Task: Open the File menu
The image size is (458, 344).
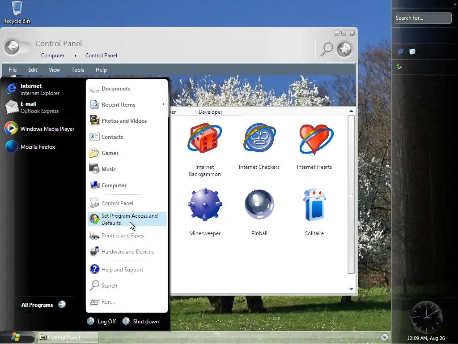Action: click(13, 69)
